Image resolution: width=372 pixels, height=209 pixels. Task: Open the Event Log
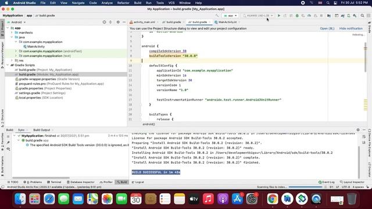[327, 182]
